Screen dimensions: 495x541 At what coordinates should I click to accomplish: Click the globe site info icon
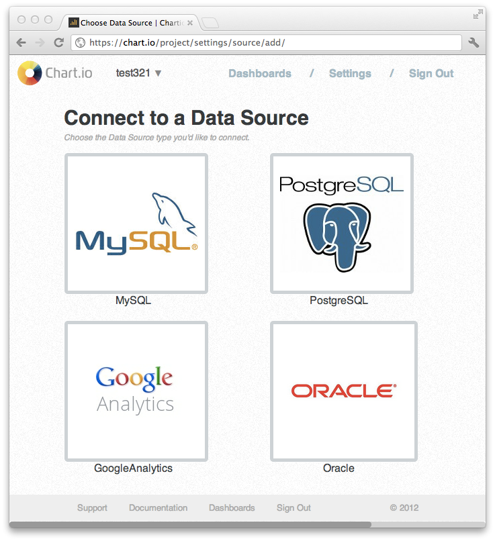click(81, 42)
